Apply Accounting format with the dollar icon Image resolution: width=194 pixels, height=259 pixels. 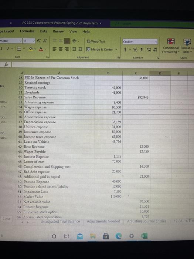125,49
